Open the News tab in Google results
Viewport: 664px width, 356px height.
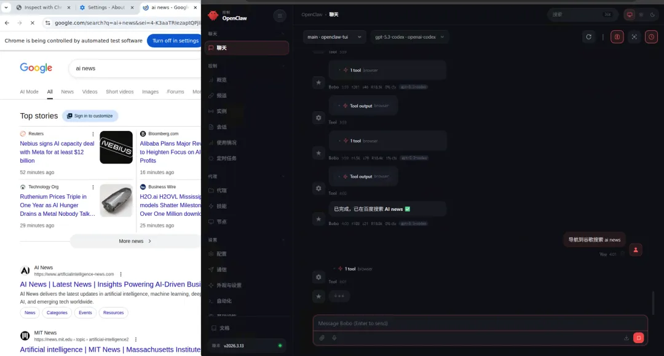coord(68,92)
